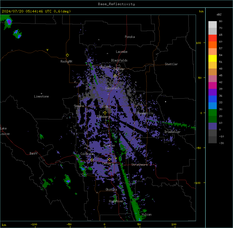The height and width of the screenshot is (228, 233).
Task: Click the Drumheller label
Action: coord(172,132)
